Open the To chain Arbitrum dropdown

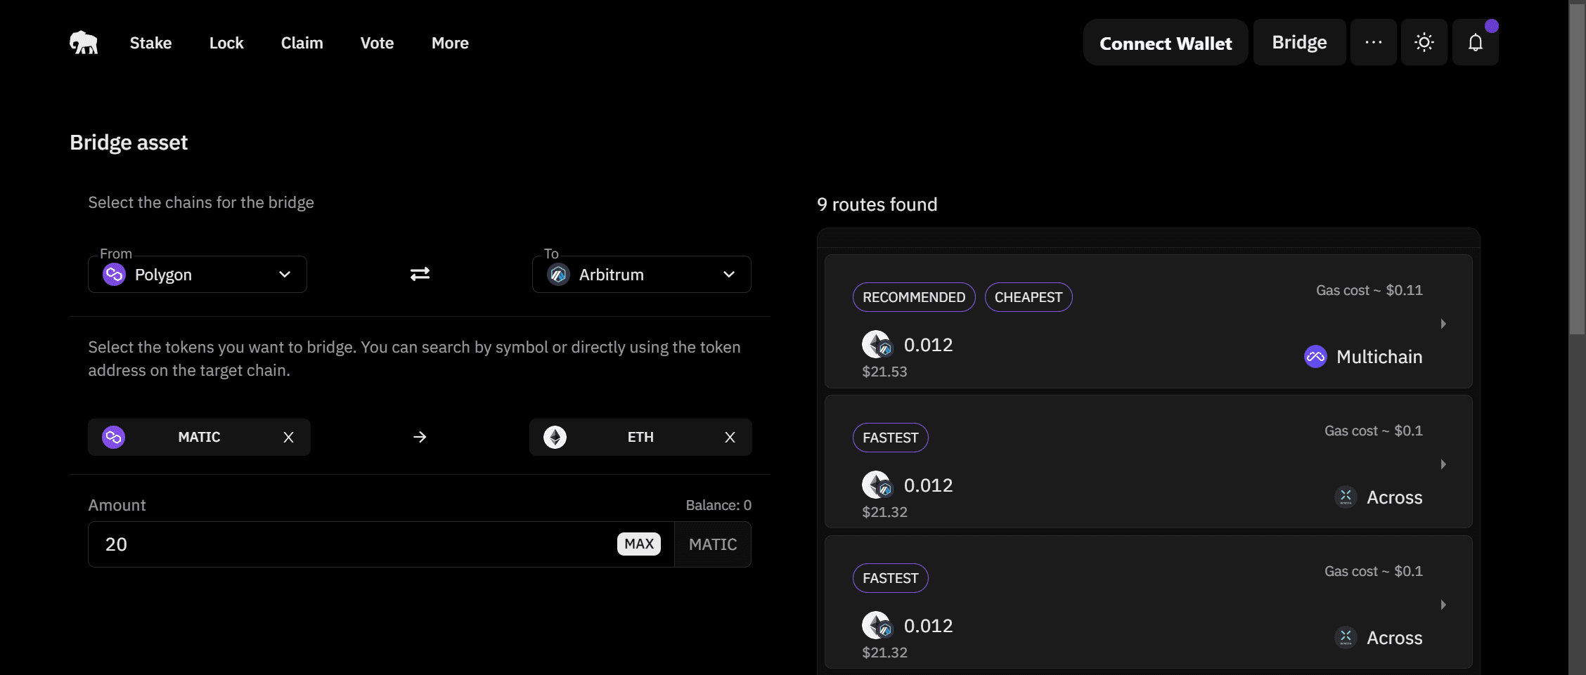[641, 275]
